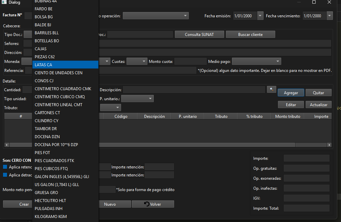The height and width of the screenshot is (222, 341).
Task: Toggle the Aplica detracción checkbox
Action: pos(5,175)
